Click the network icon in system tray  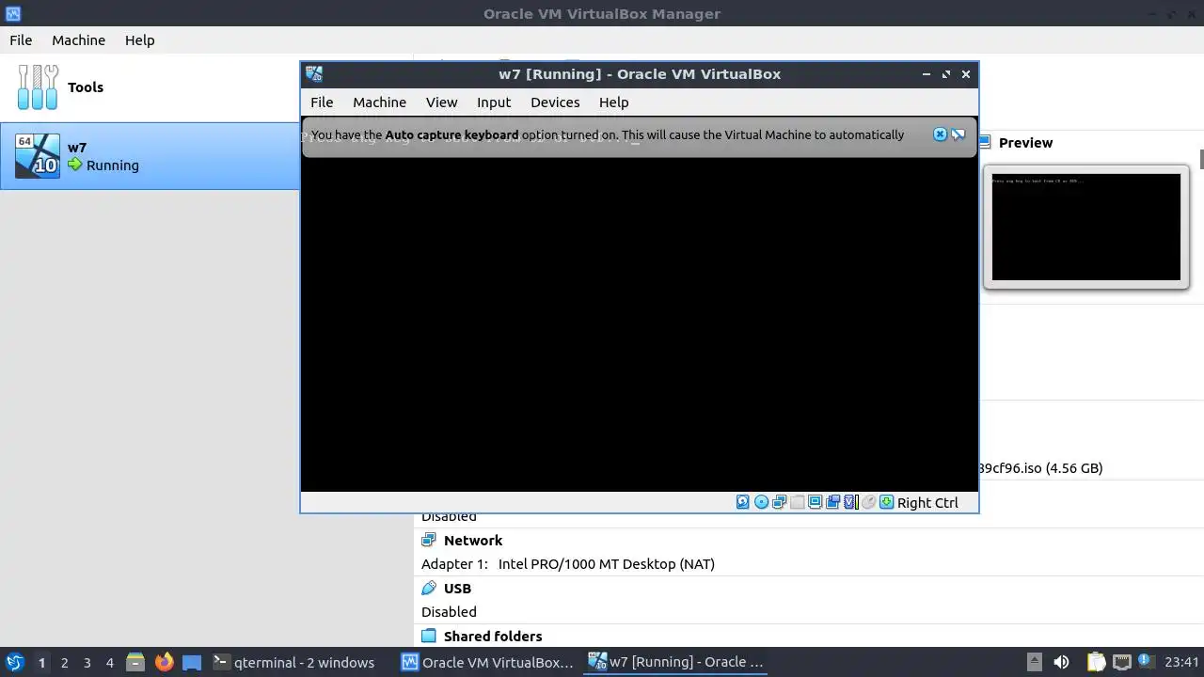click(x=1121, y=662)
